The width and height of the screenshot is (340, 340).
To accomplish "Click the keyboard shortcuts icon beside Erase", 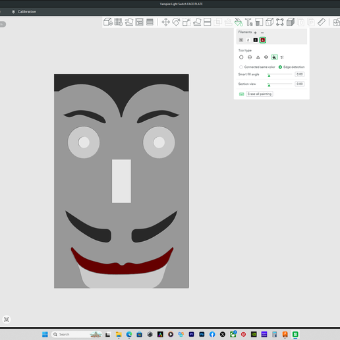I will pyautogui.click(x=242, y=94).
